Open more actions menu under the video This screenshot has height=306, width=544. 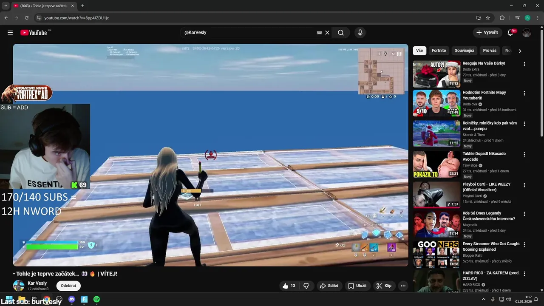pyautogui.click(x=403, y=286)
